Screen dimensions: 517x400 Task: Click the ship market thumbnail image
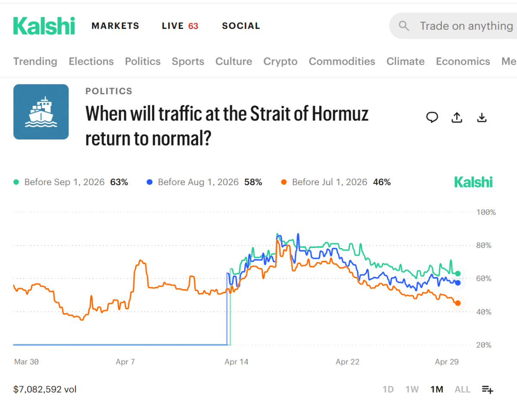(41, 112)
